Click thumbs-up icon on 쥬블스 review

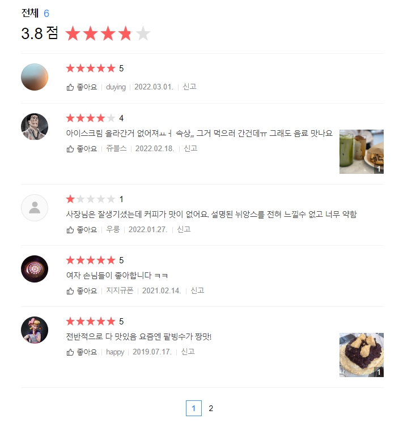pyautogui.click(x=70, y=149)
